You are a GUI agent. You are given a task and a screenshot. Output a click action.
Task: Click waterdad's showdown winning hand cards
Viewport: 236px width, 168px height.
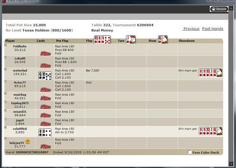pyautogui.click(x=211, y=73)
